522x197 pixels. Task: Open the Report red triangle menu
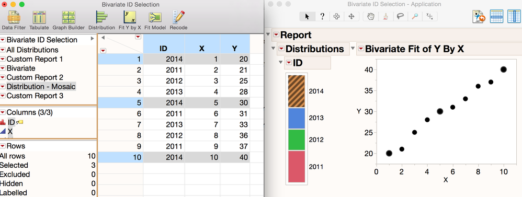[x=276, y=35]
